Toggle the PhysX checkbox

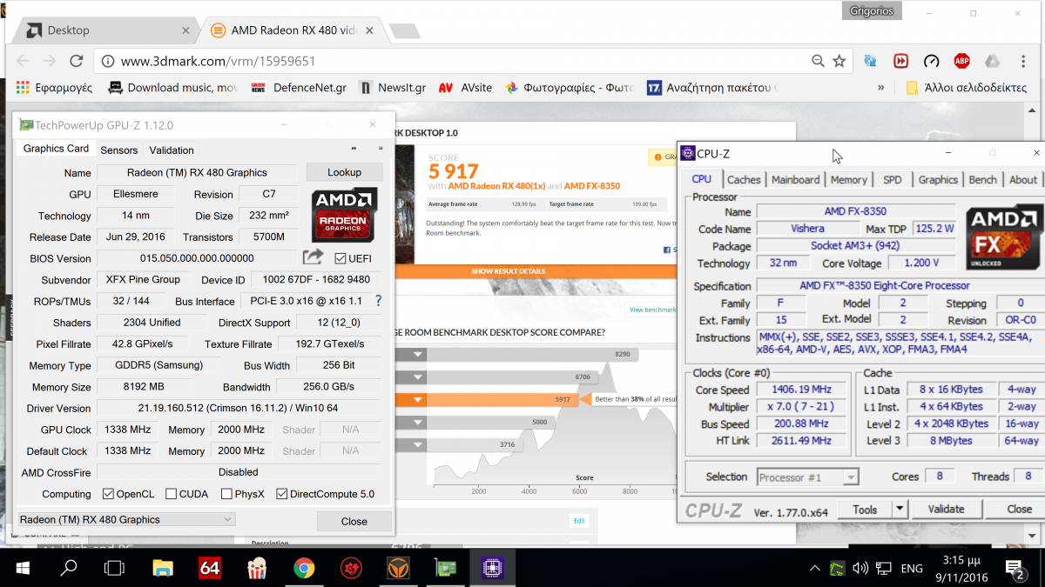pos(226,494)
